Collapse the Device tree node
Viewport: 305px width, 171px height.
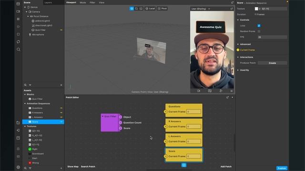coord(25,7)
